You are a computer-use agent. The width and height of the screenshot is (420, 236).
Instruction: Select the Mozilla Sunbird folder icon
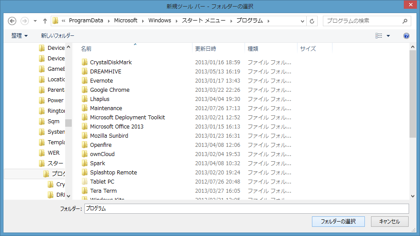(84, 135)
